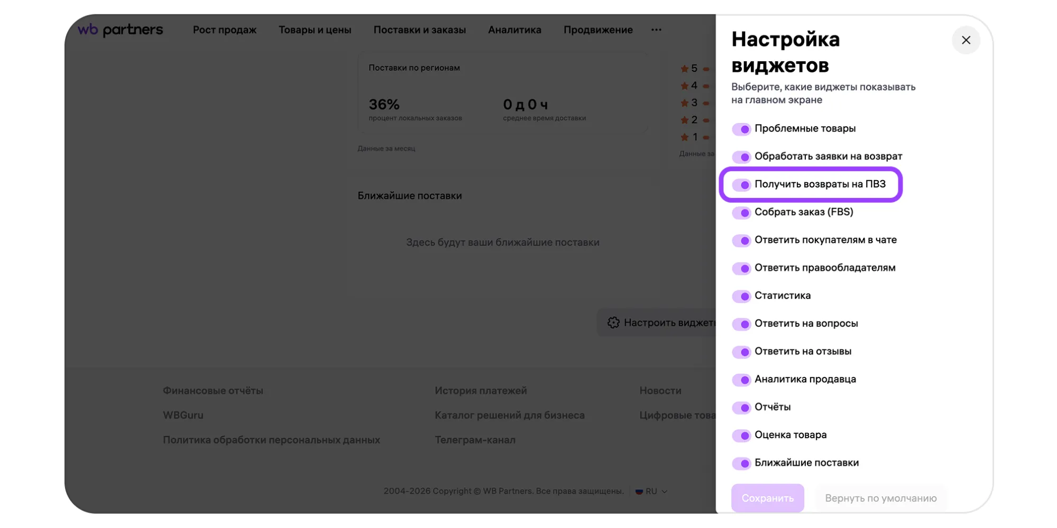The width and height of the screenshot is (1057, 528).
Task: Open the Поставки и заказы menu
Action: click(x=419, y=30)
